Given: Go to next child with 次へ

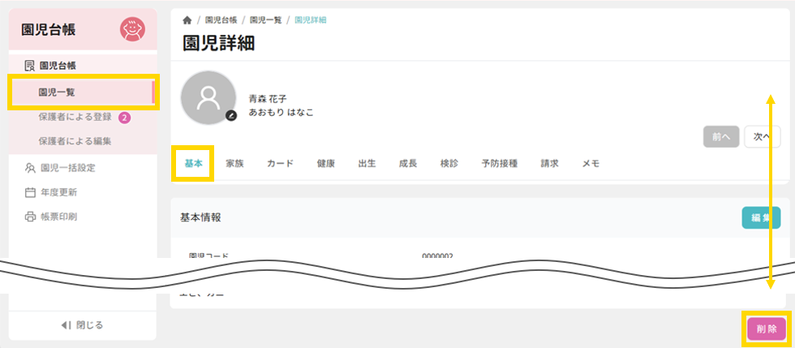Looking at the screenshot, I should [x=762, y=137].
